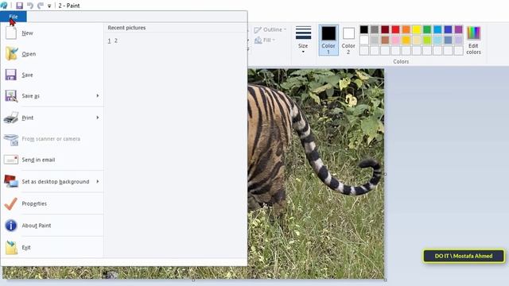The image size is (509, 286).
Task: Click the Send in email envelope icon
Action: click(x=10, y=160)
